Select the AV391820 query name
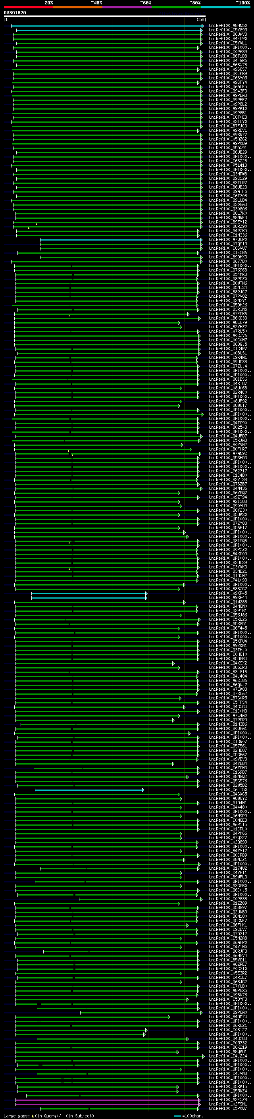This screenshot has width=254, height=1119. tap(15, 13)
